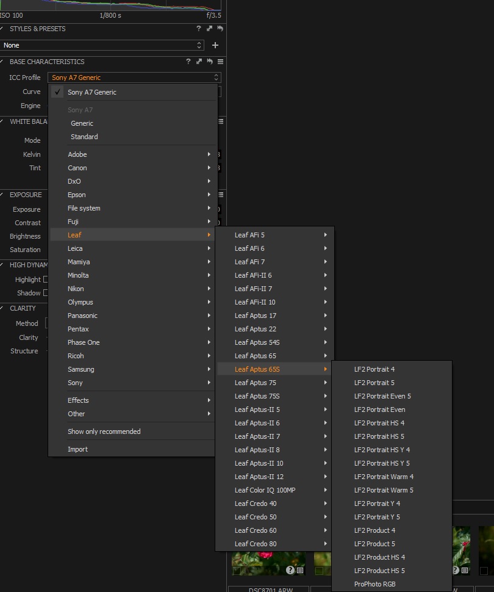Reset the Base Characteristics tool
The height and width of the screenshot is (592, 494).
(209, 62)
